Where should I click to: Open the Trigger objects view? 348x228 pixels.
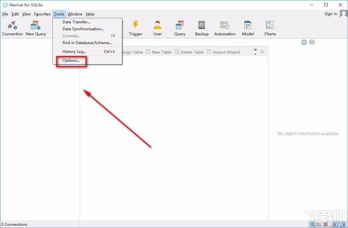pos(135,28)
